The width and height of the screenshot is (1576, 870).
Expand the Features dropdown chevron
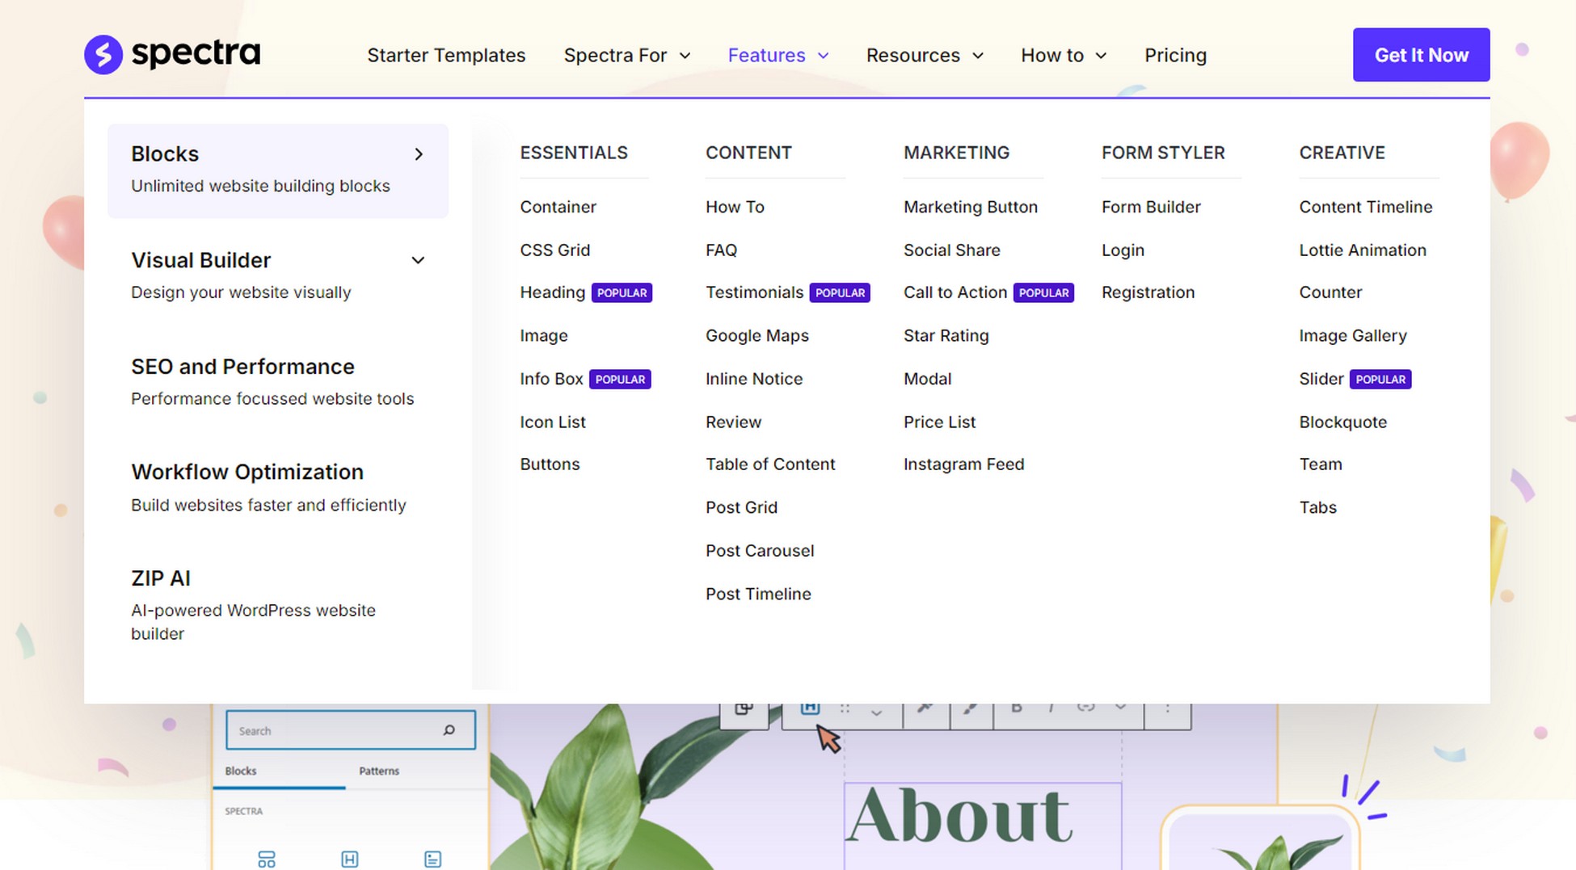pos(824,56)
